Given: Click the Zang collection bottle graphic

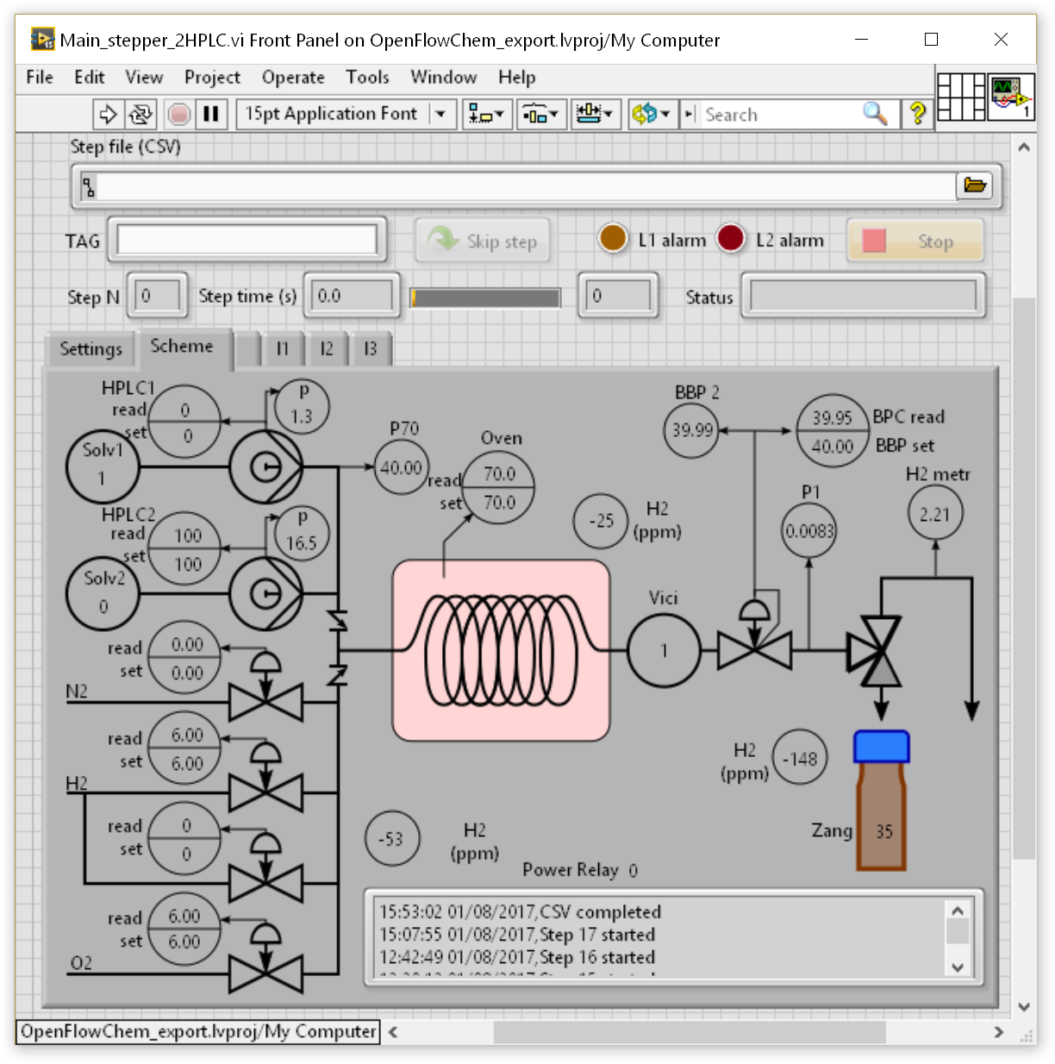Looking at the screenshot, I should pos(881,800).
